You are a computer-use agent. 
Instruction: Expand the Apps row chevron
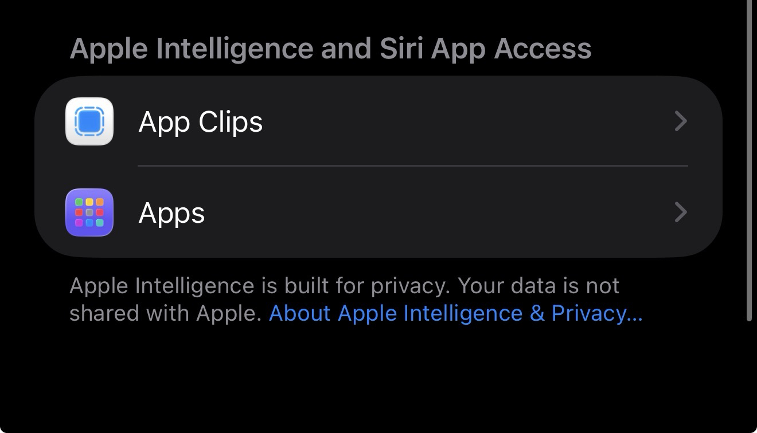click(681, 212)
